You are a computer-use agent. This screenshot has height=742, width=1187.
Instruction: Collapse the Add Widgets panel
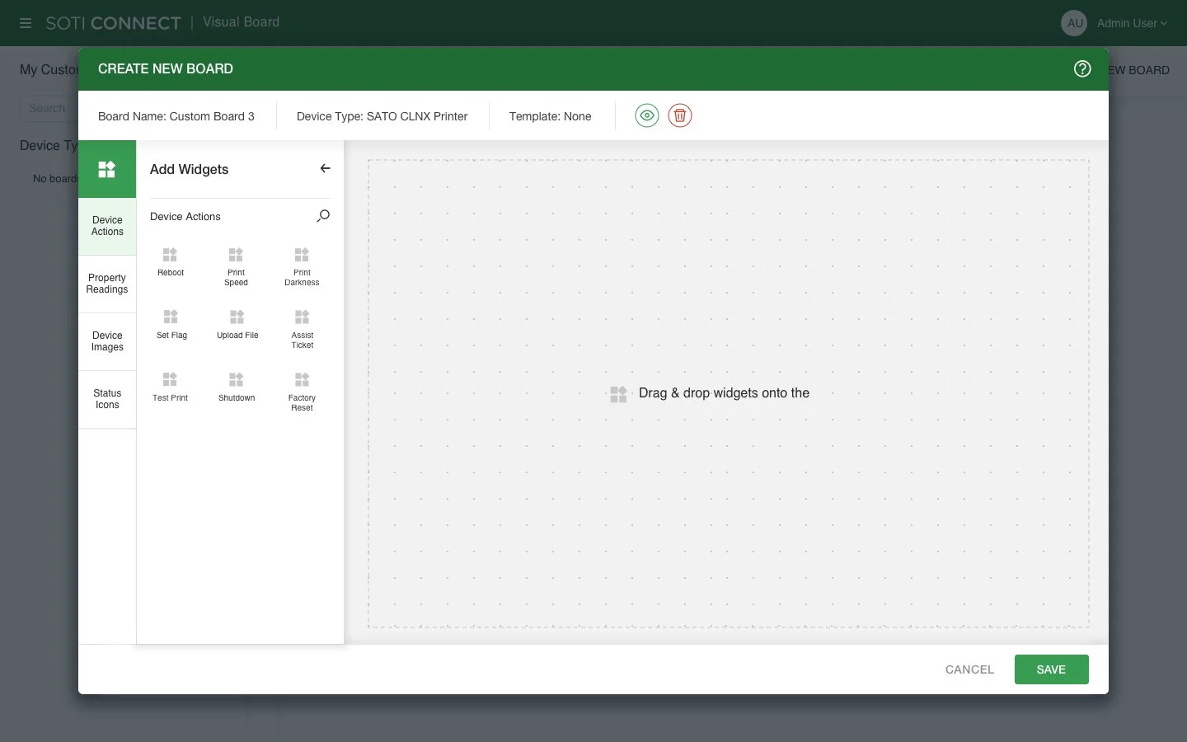325,168
